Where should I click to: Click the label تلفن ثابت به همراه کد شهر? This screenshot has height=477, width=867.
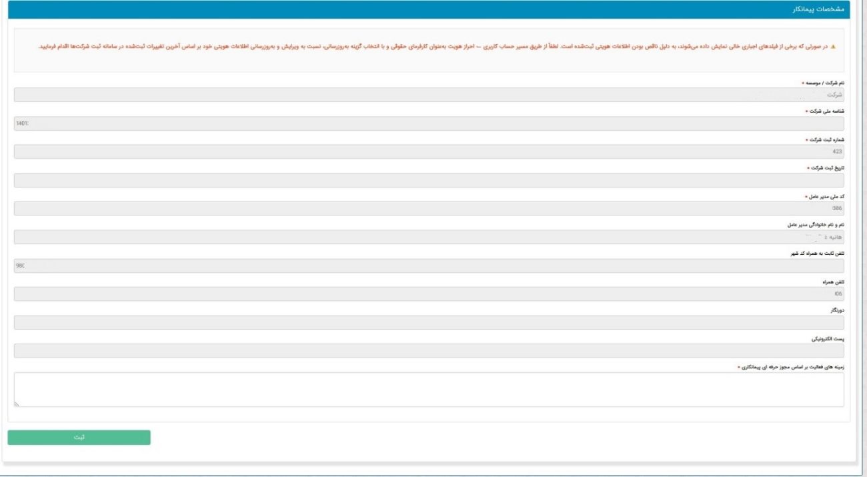click(x=818, y=254)
